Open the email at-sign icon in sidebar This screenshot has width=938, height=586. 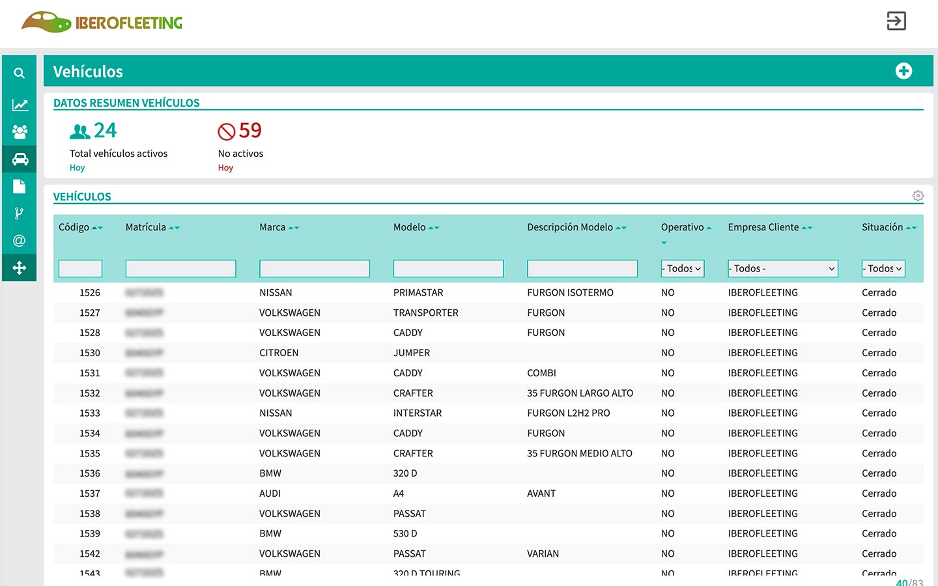click(20, 241)
